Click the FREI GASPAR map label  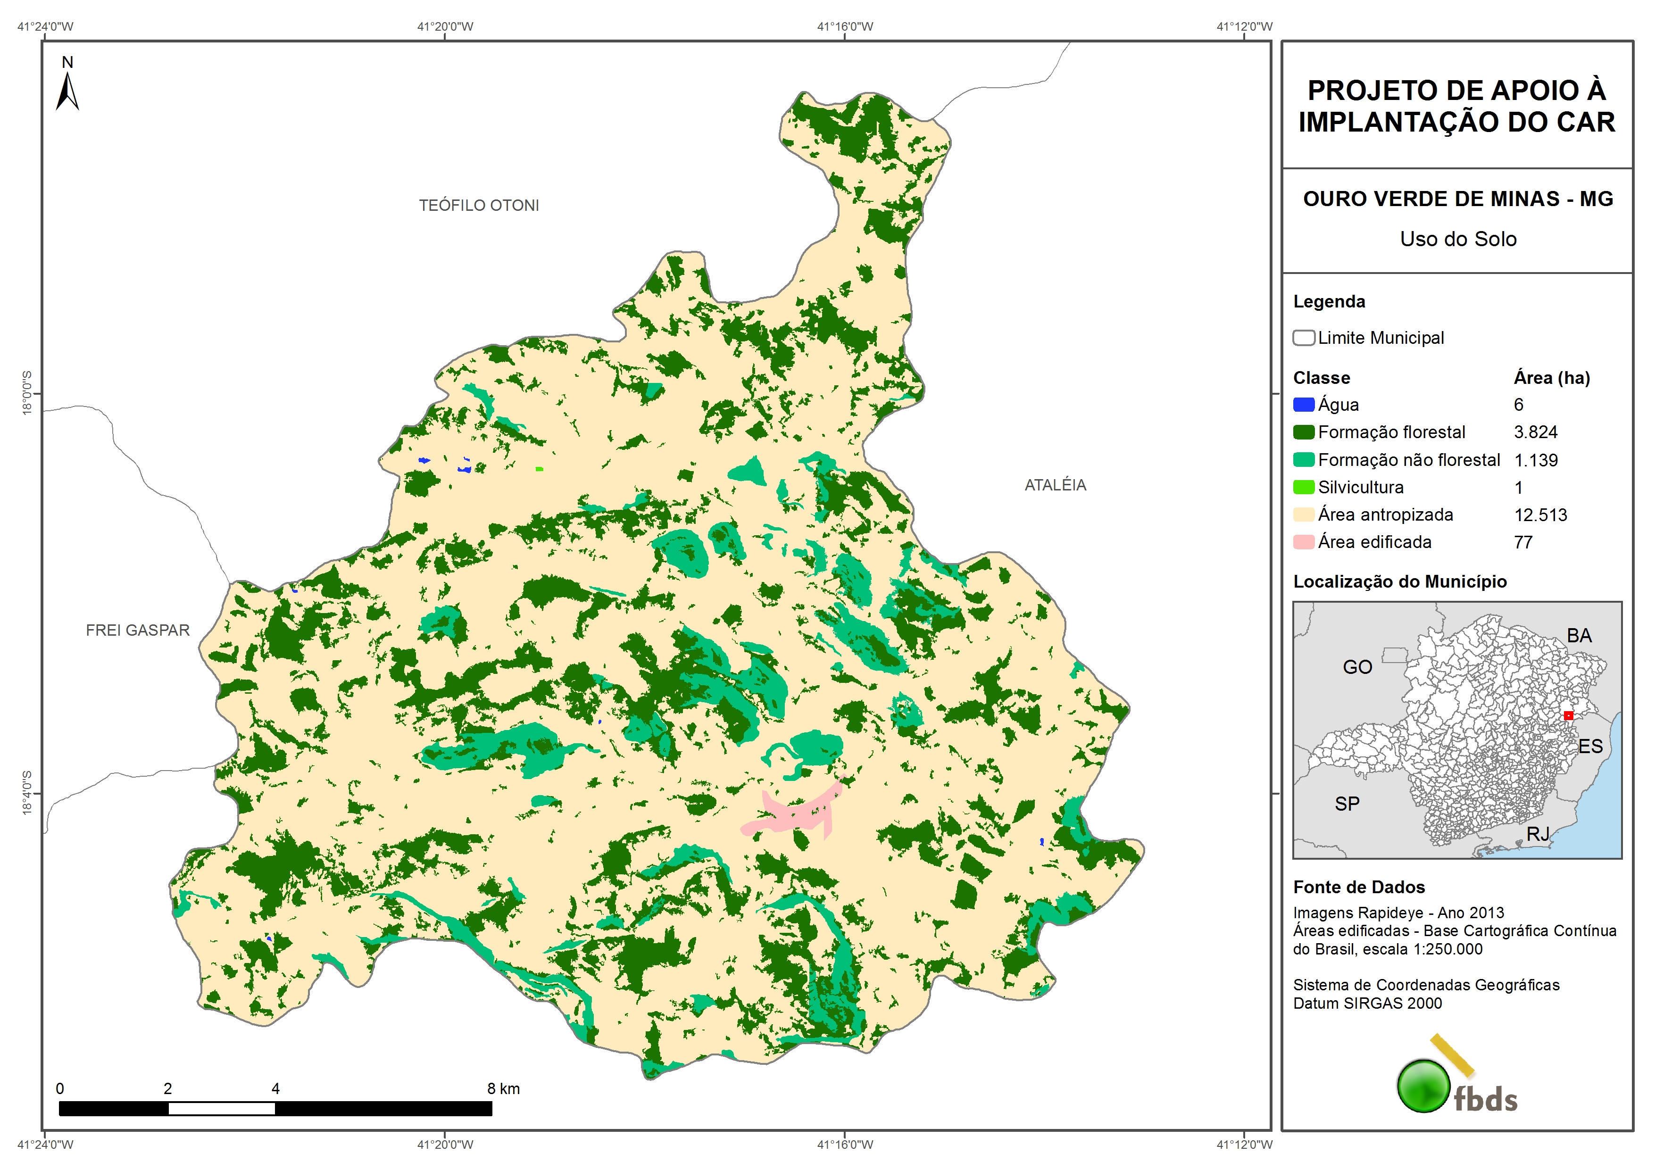click(138, 631)
